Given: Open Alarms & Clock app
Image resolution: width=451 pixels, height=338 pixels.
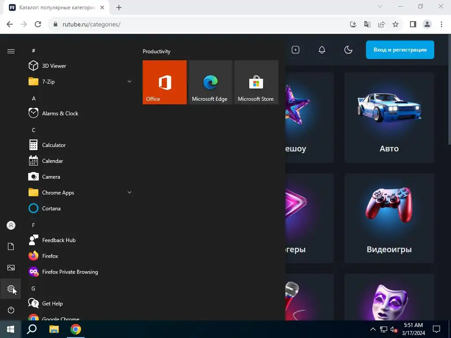Looking at the screenshot, I should coord(81,113).
